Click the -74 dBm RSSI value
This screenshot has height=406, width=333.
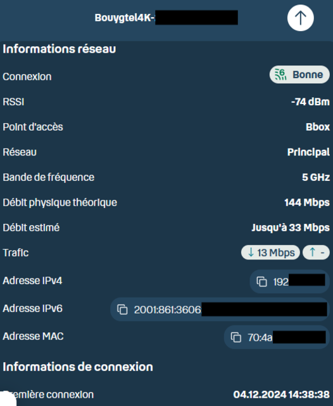[310, 101]
